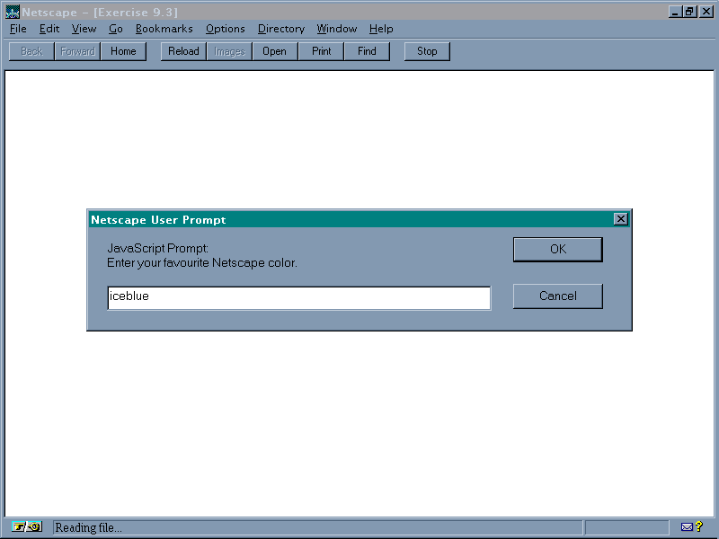
Task: Cancel the JavaScript prompt dialog
Action: click(x=557, y=296)
